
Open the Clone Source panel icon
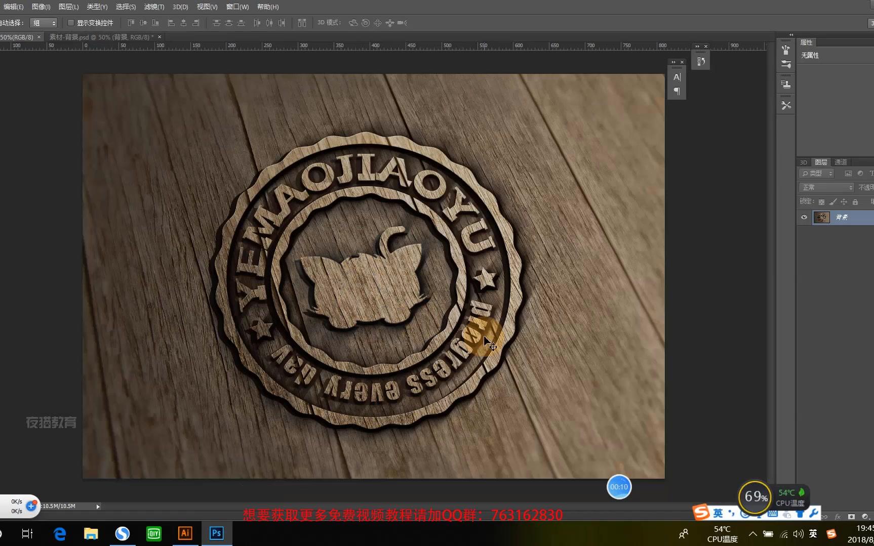786,85
